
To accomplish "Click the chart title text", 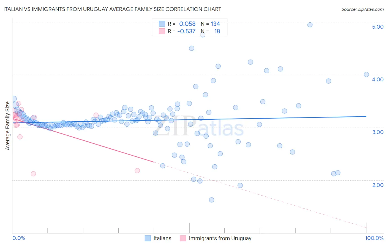I will tap(112, 9).
